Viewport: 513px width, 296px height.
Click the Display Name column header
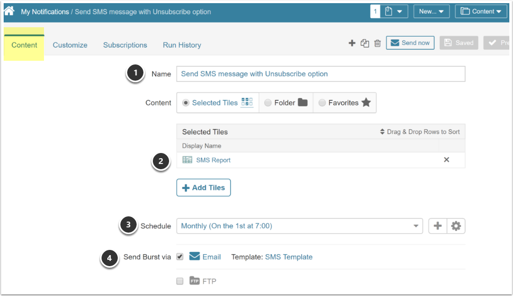(202, 146)
